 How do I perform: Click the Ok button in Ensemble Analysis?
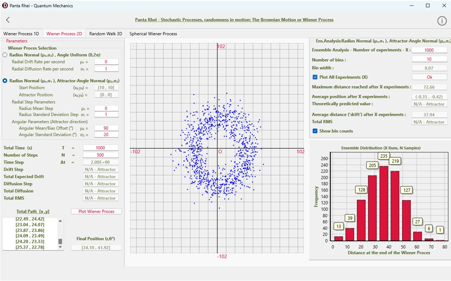click(430, 77)
